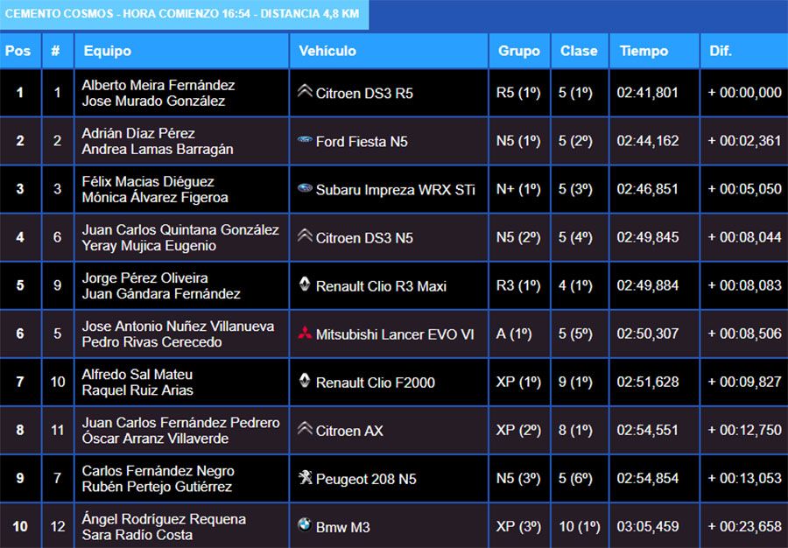
Task: Click the Citroen logo beside DS3 R5
Action: pos(305,91)
